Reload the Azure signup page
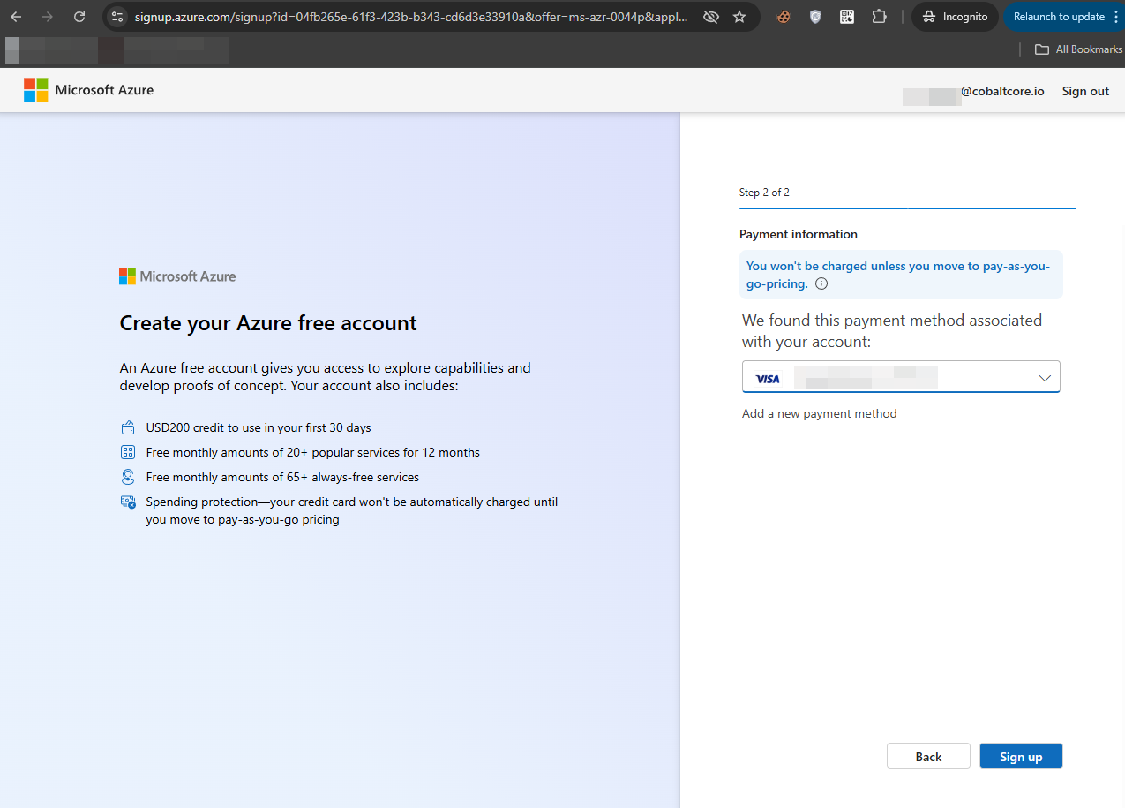 (x=79, y=17)
